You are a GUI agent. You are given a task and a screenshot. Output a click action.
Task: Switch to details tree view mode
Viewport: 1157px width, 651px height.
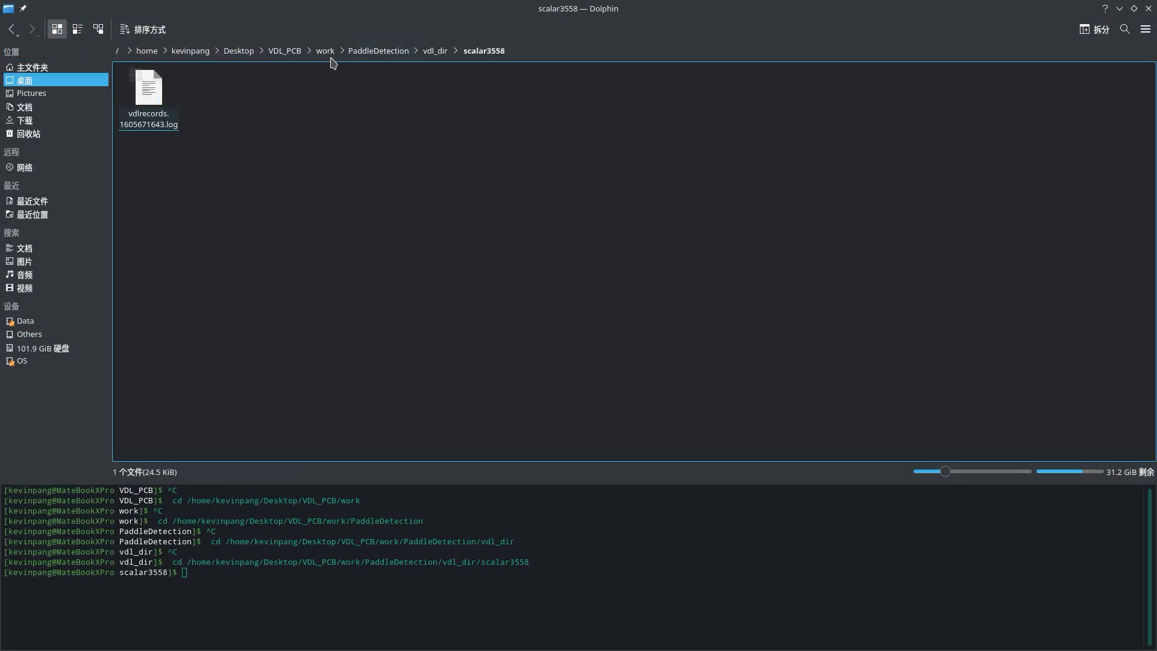coord(98,29)
